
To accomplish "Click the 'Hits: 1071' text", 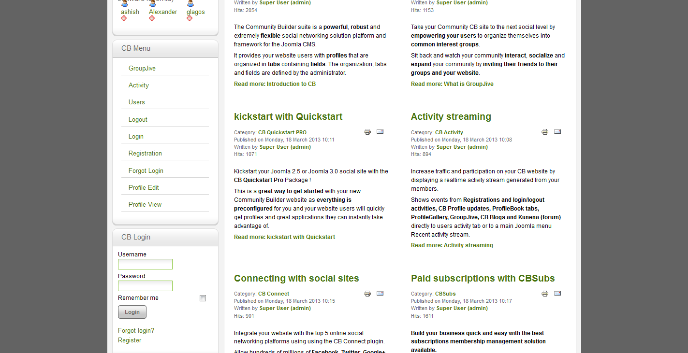I will (x=246, y=155).
